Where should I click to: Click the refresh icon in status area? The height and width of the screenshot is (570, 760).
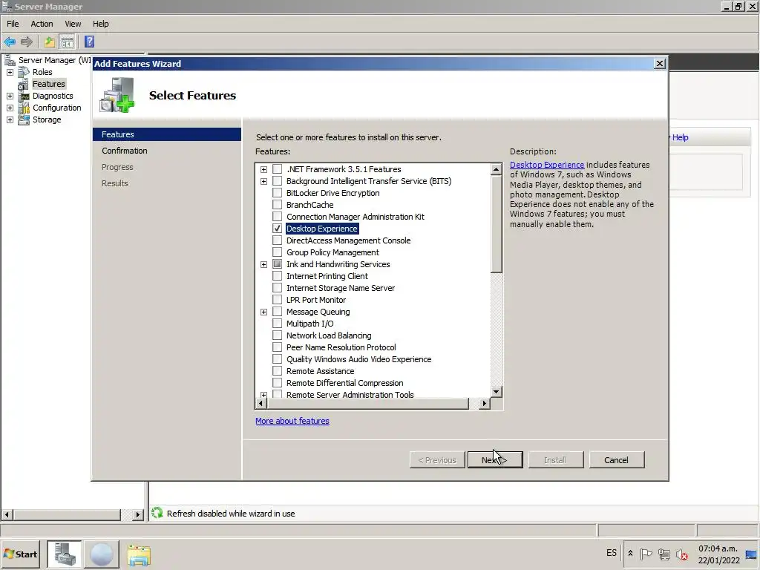tap(157, 513)
